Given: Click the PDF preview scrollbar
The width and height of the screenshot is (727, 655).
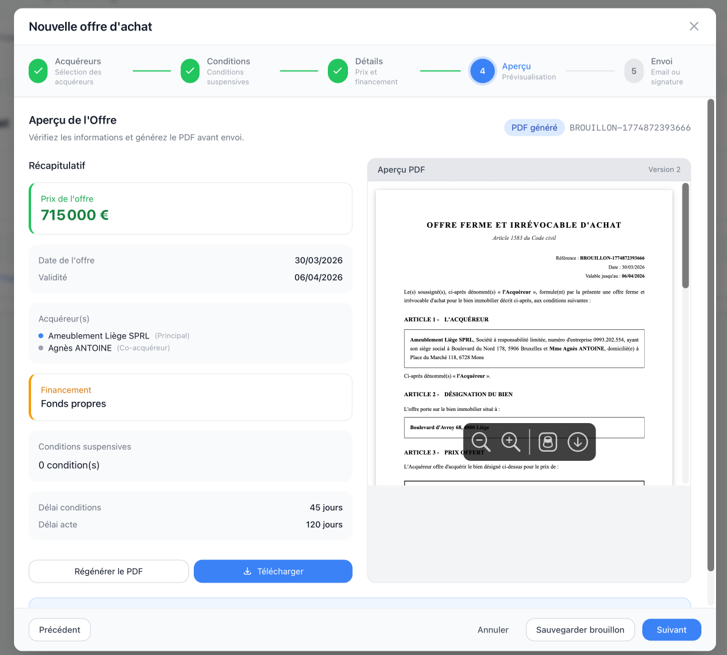Looking at the screenshot, I should [x=686, y=236].
